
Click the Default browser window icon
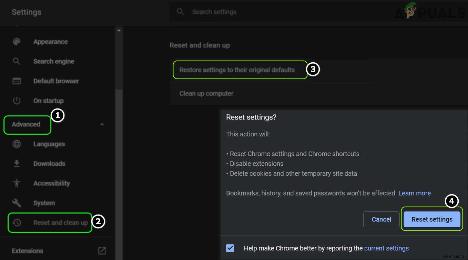pyautogui.click(x=17, y=81)
